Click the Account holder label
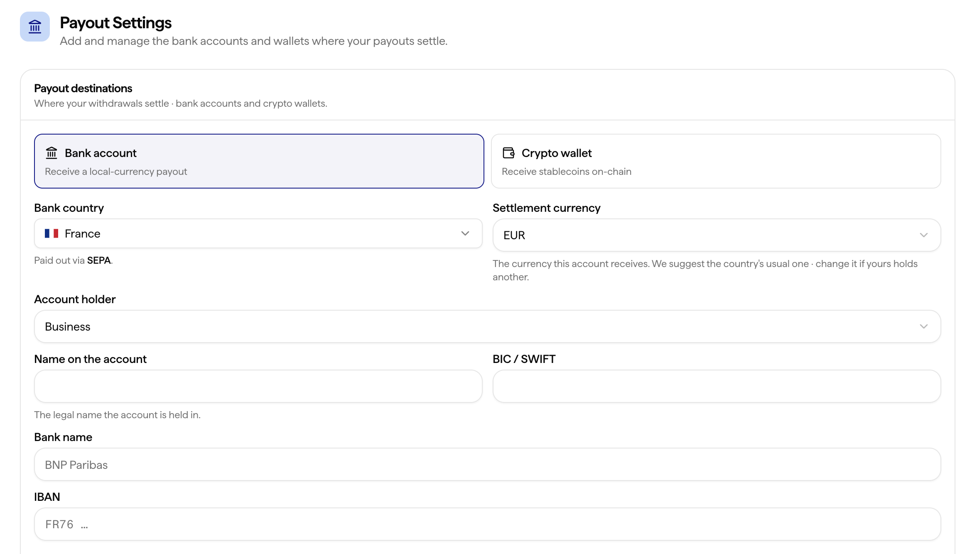Screen dimensions: 977x554 point(75,299)
